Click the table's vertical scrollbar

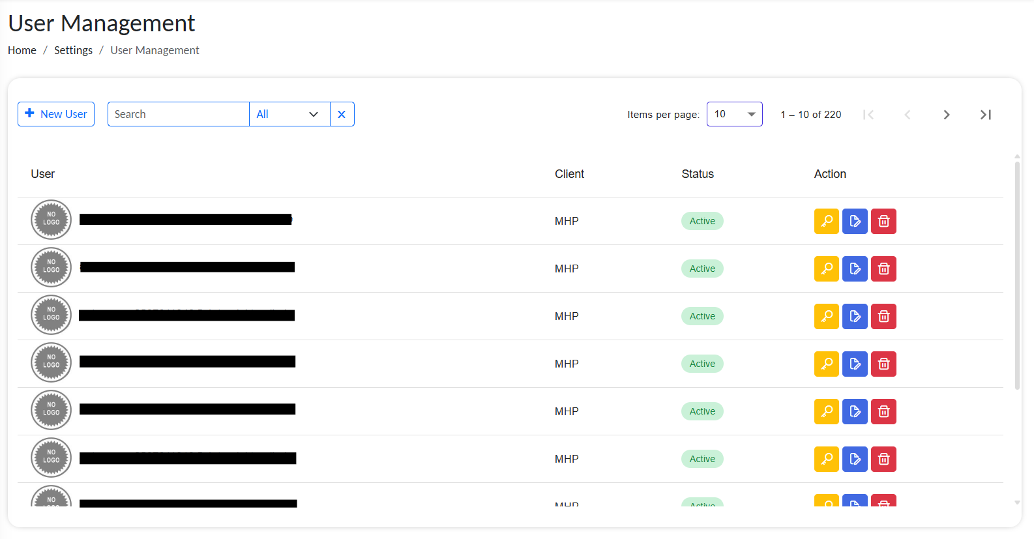[1017, 274]
